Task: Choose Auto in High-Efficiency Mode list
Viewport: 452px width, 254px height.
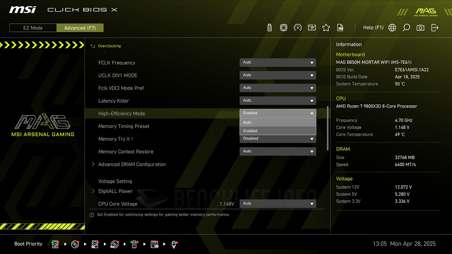Action: coord(278,122)
